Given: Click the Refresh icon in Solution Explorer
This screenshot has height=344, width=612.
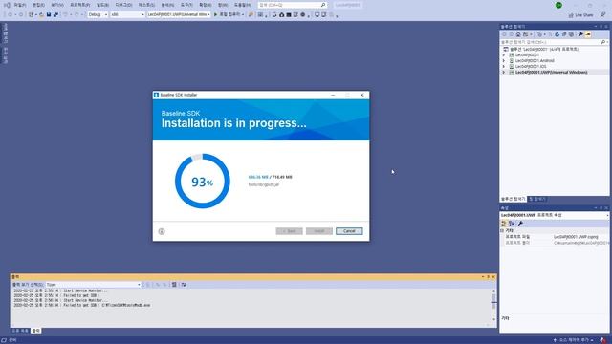Looking at the screenshot, I should coord(557,34).
